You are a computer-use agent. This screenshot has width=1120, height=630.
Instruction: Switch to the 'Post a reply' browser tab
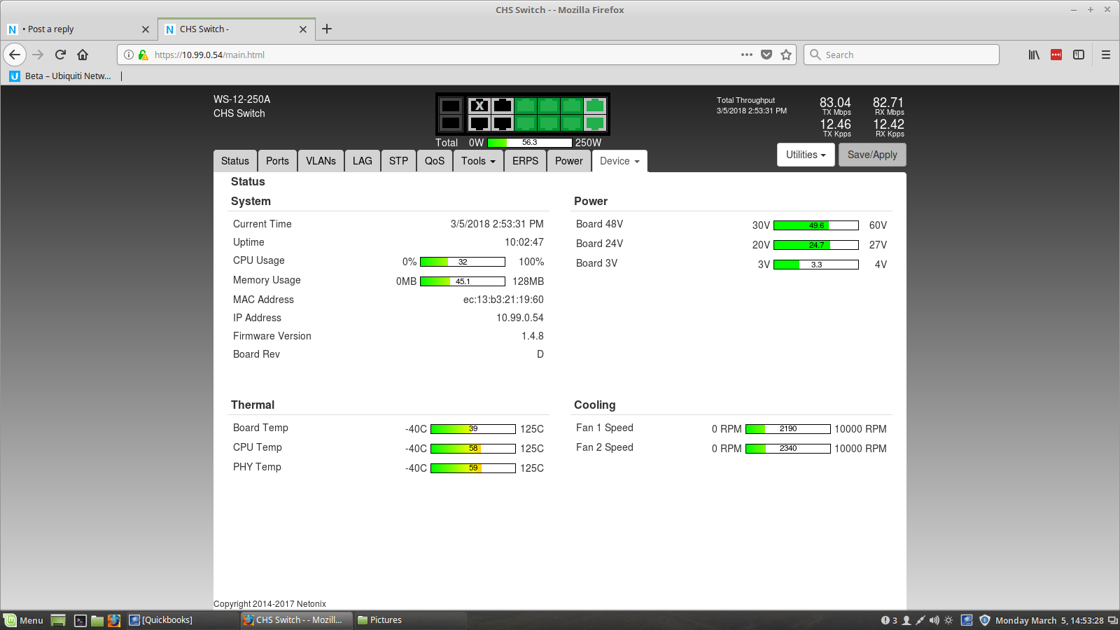[x=77, y=29]
